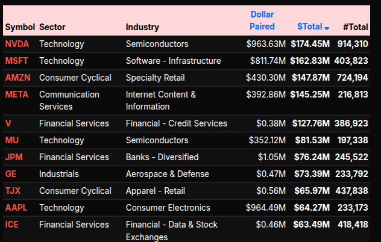The image size is (381, 242).
Task: Open the AAPL symbol link
Action: tap(16, 208)
